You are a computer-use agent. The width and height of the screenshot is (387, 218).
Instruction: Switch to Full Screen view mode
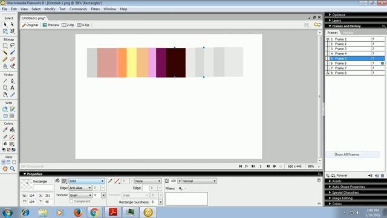coord(14,162)
